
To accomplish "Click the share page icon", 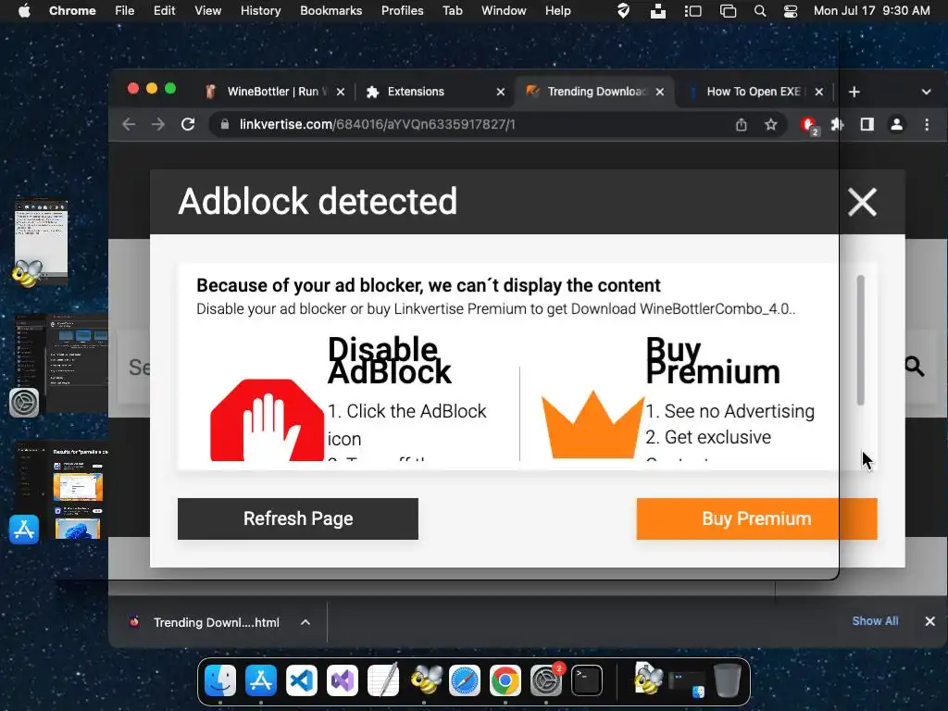I will (x=742, y=125).
